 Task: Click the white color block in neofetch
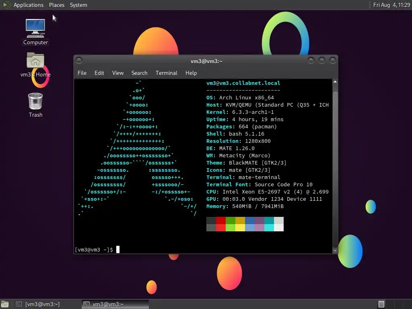click(279, 228)
